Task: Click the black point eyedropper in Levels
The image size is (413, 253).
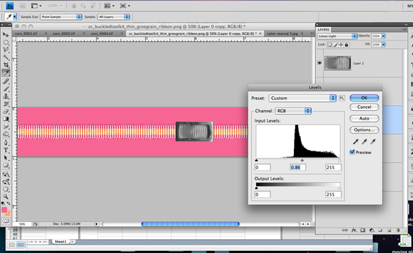Action: [x=356, y=142]
